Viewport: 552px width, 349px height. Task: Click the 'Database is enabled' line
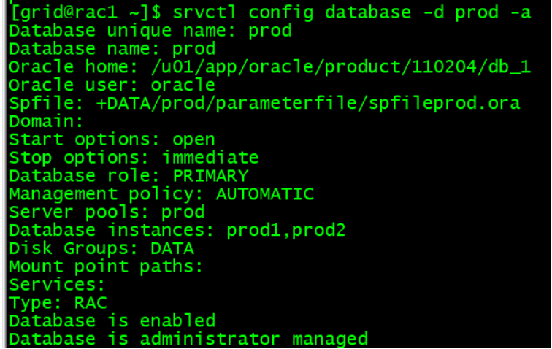tap(112, 321)
